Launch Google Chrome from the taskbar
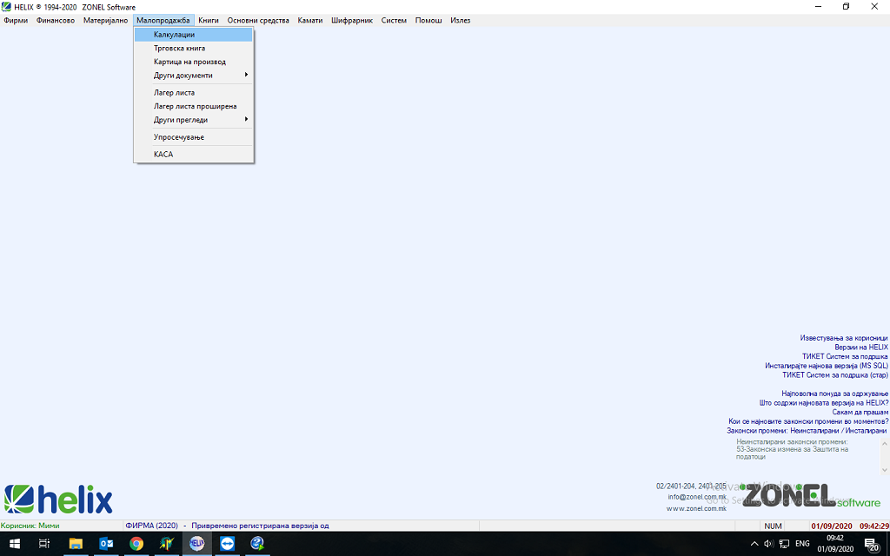Viewport: 890px width, 556px height. pos(136,544)
